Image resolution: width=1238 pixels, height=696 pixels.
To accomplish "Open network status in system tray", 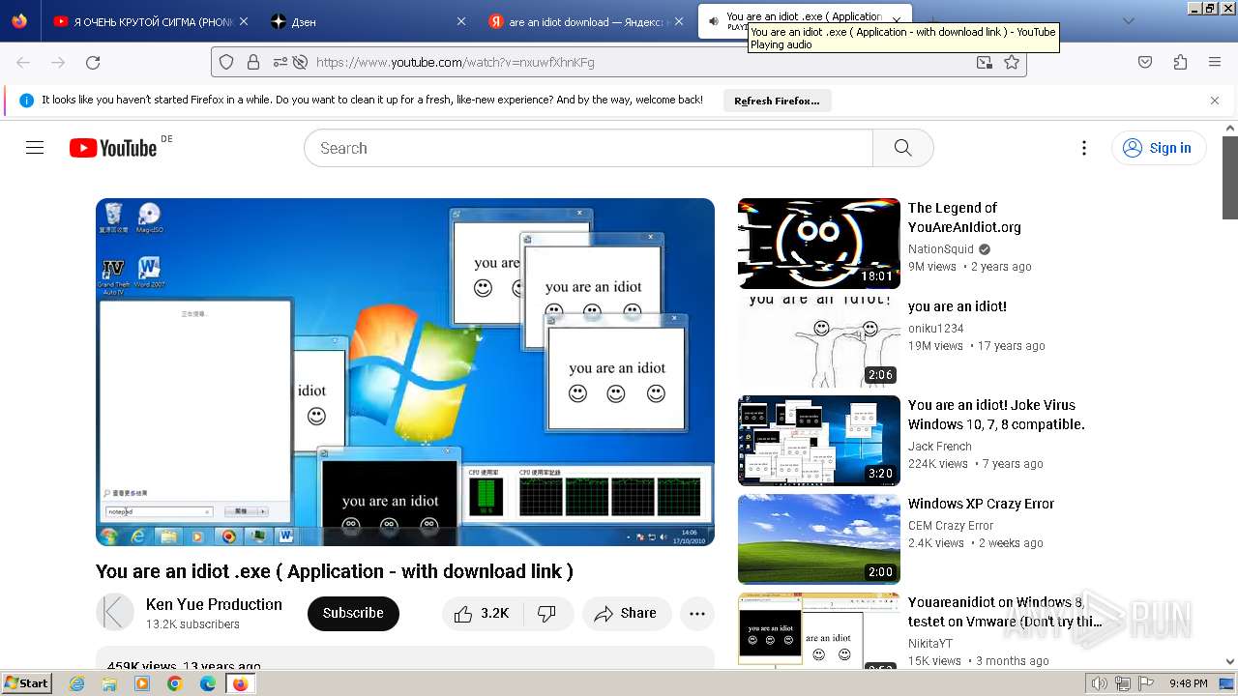I will tap(1123, 683).
